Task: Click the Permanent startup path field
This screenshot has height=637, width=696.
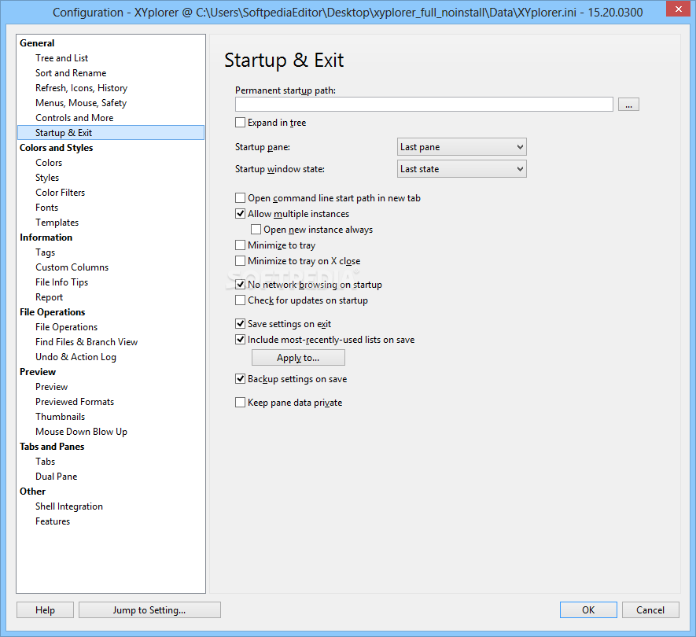Action: coord(424,105)
